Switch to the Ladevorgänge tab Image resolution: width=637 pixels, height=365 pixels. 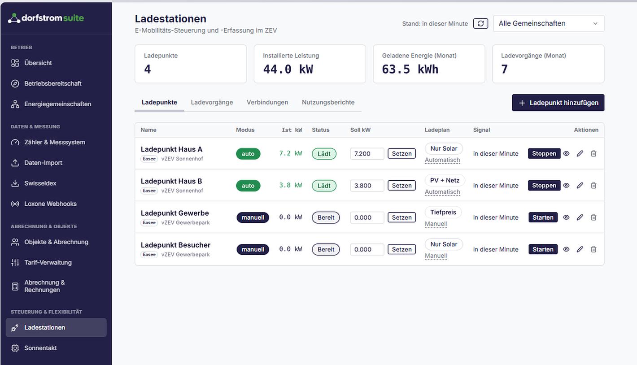212,102
